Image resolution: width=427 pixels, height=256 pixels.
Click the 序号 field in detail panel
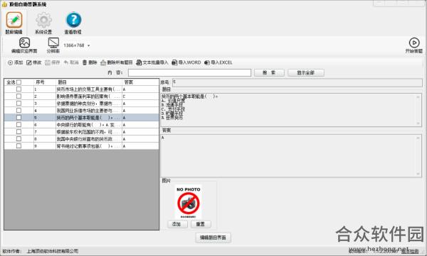pyautogui.click(x=297, y=82)
